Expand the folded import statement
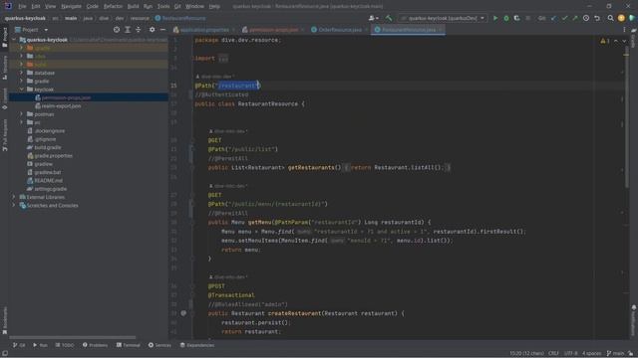 point(223,59)
